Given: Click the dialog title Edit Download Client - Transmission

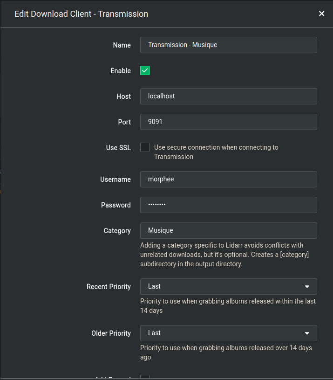Looking at the screenshot, I should [x=81, y=14].
